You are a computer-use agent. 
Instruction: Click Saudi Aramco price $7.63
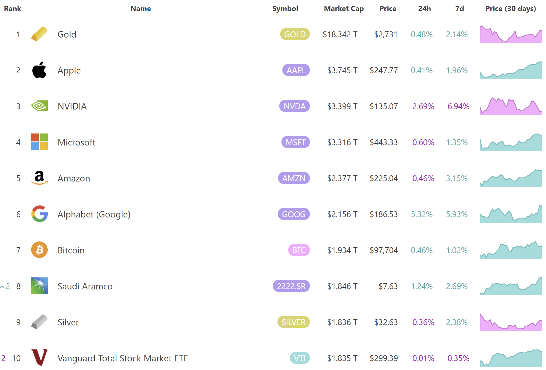[x=388, y=286]
